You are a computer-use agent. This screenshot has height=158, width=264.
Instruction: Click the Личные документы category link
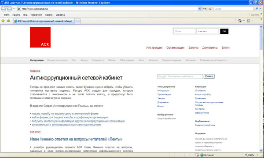coord(57,60)
